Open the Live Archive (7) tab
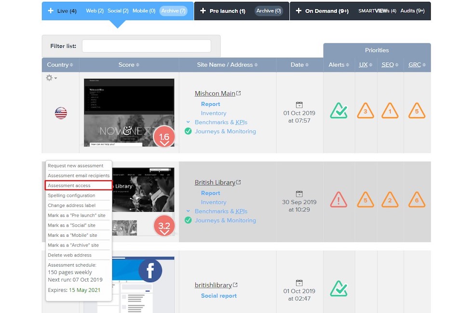Viewport: 474px width, 313px height. coord(173,11)
